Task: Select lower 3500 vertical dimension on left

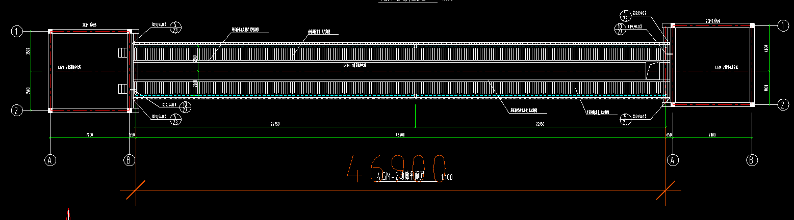Action: pyautogui.click(x=29, y=91)
